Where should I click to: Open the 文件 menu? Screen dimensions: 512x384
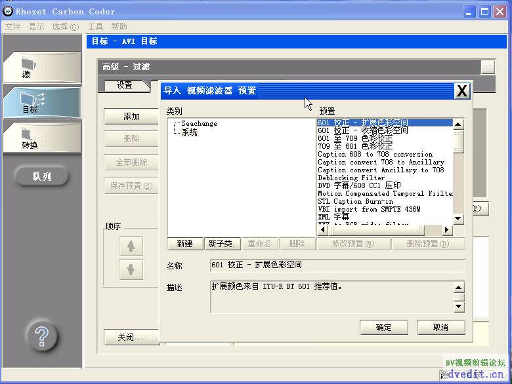tap(12, 26)
